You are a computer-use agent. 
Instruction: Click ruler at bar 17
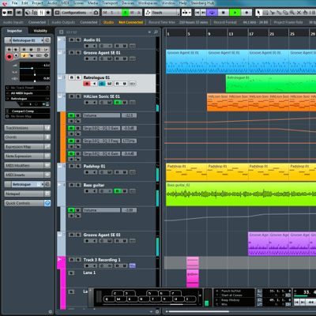251,34
